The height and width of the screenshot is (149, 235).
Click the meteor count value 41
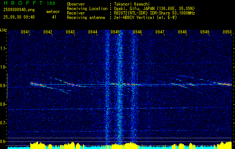coord(54,17)
